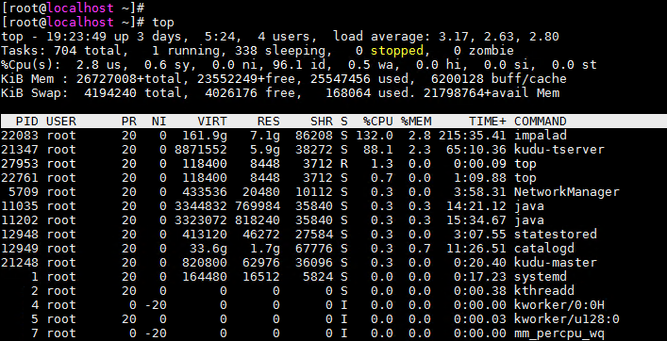
Task: Click the %MEM column header
Action: point(416,121)
